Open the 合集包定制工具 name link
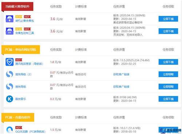The height and width of the screenshot is (134, 182). click(25, 33)
